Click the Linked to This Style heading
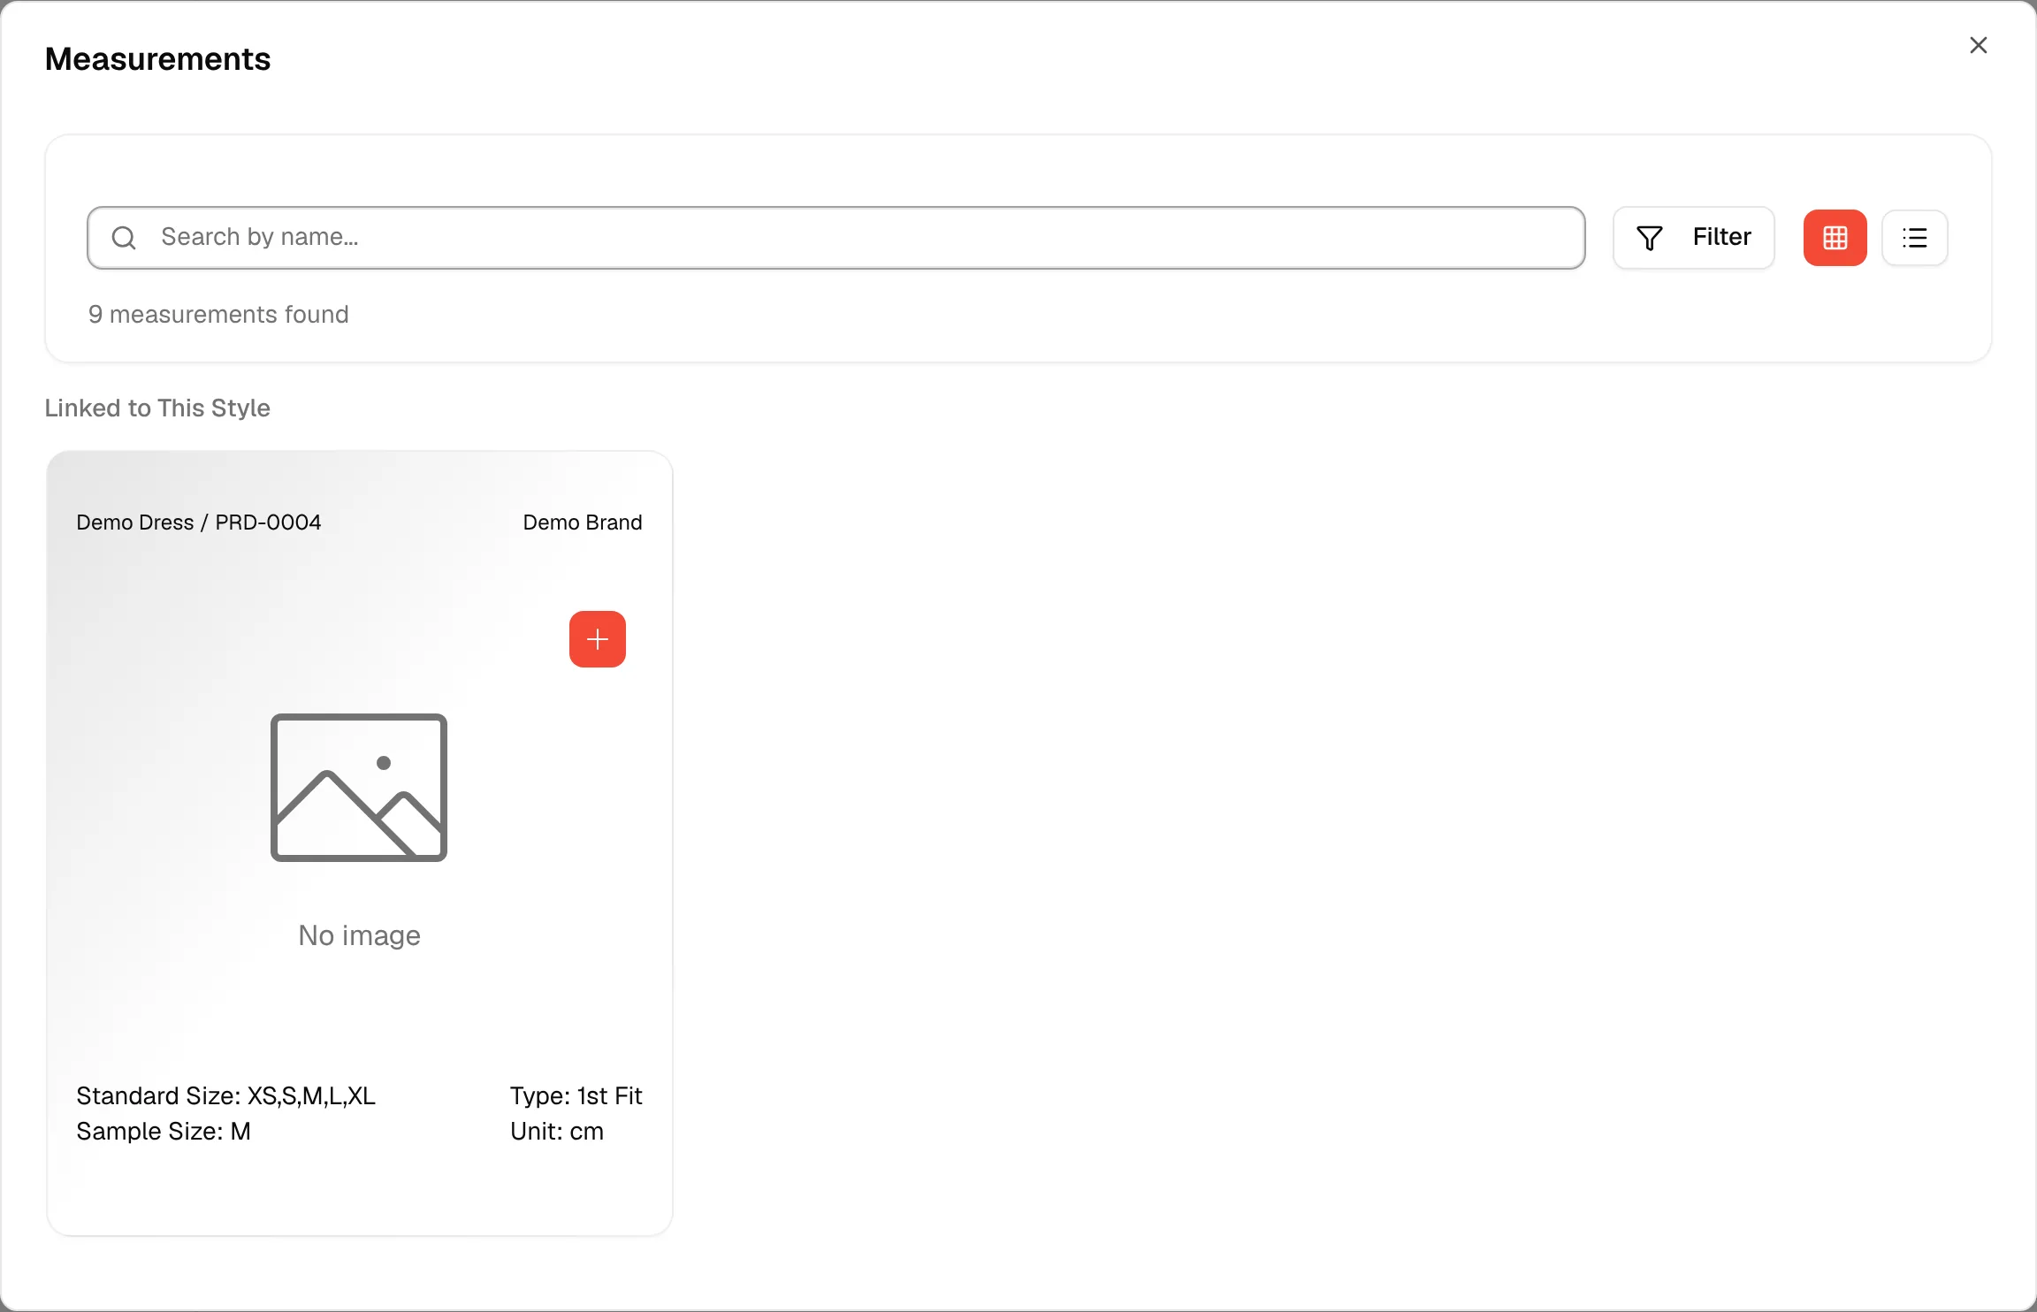The width and height of the screenshot is (2037, 1312). pyautogui.click(x=157, y=408)
